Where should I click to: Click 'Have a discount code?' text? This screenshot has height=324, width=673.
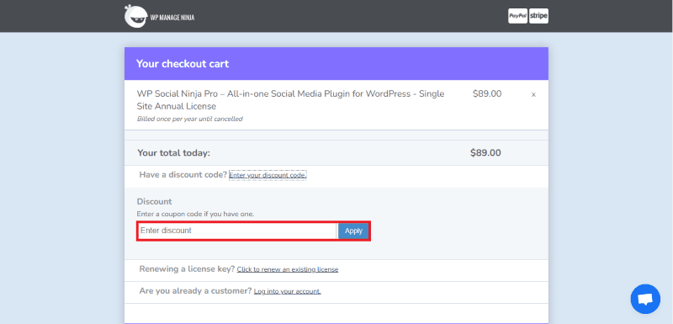point(183,175)
